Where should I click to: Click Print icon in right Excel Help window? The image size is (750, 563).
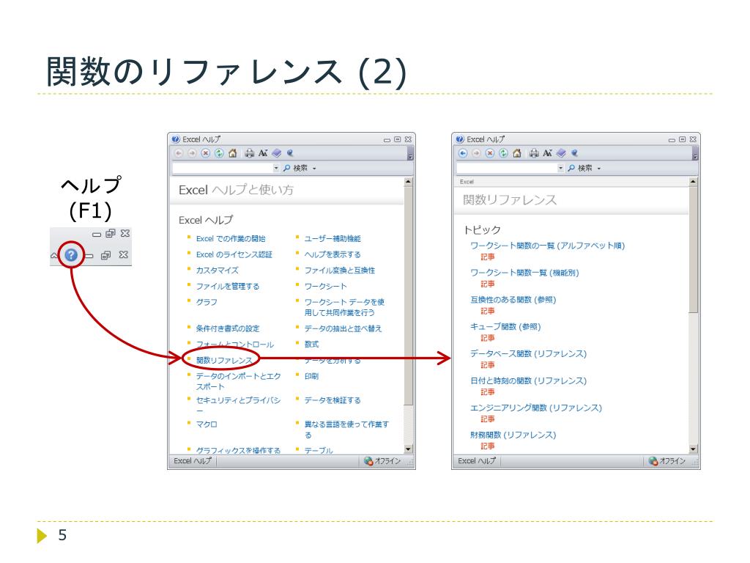point(534,153)
